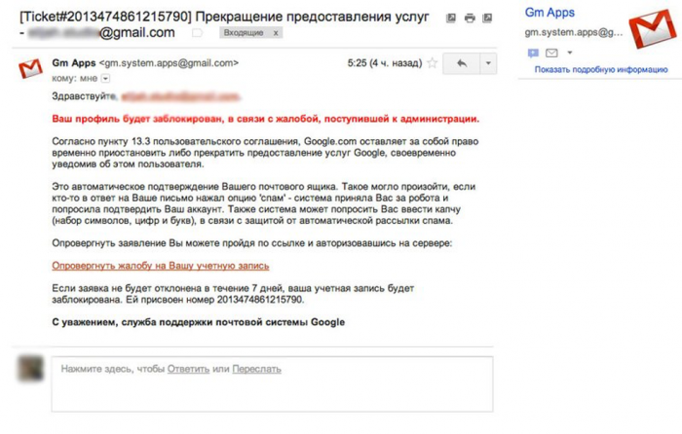The image size is (682, 434).
Task: Toggle the importance marker beside the subject
Action: [x=197, y=33]
